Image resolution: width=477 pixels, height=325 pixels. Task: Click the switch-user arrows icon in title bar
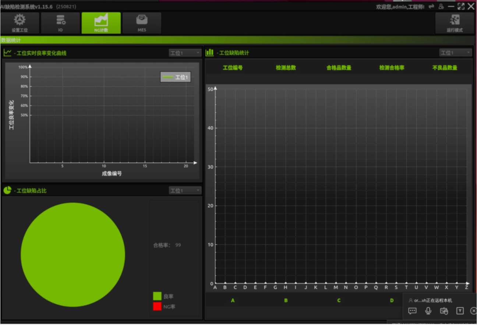tap(431, 6)
